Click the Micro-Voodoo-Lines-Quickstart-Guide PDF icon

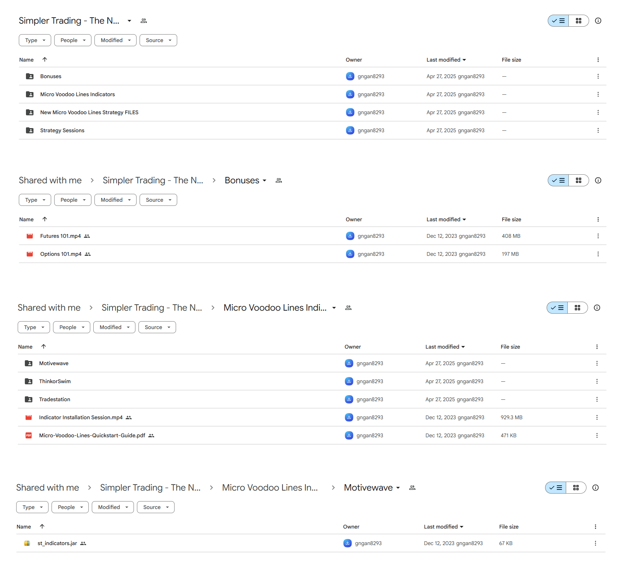click(29, 435)
